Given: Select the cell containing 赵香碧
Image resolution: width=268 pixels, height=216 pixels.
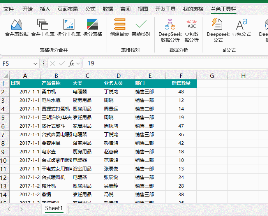Looking at the screenshot, I should [x=119, y=152].
